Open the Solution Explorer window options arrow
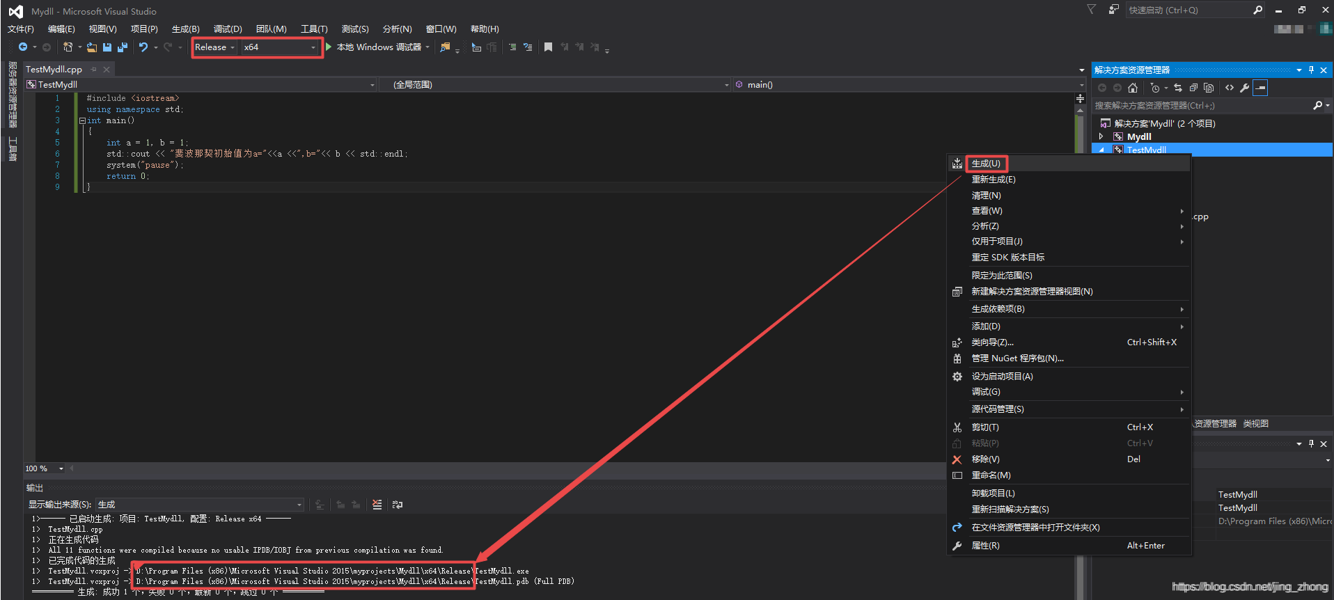 (x=1299, y=70)
